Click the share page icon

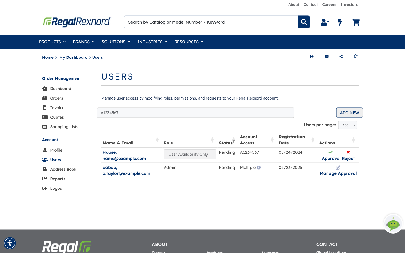341,57
